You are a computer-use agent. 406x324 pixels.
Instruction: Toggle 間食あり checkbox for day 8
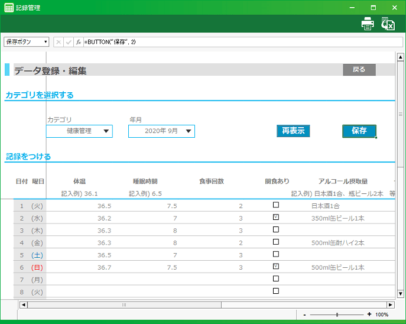pyautogui.click(x=276, y=291)
